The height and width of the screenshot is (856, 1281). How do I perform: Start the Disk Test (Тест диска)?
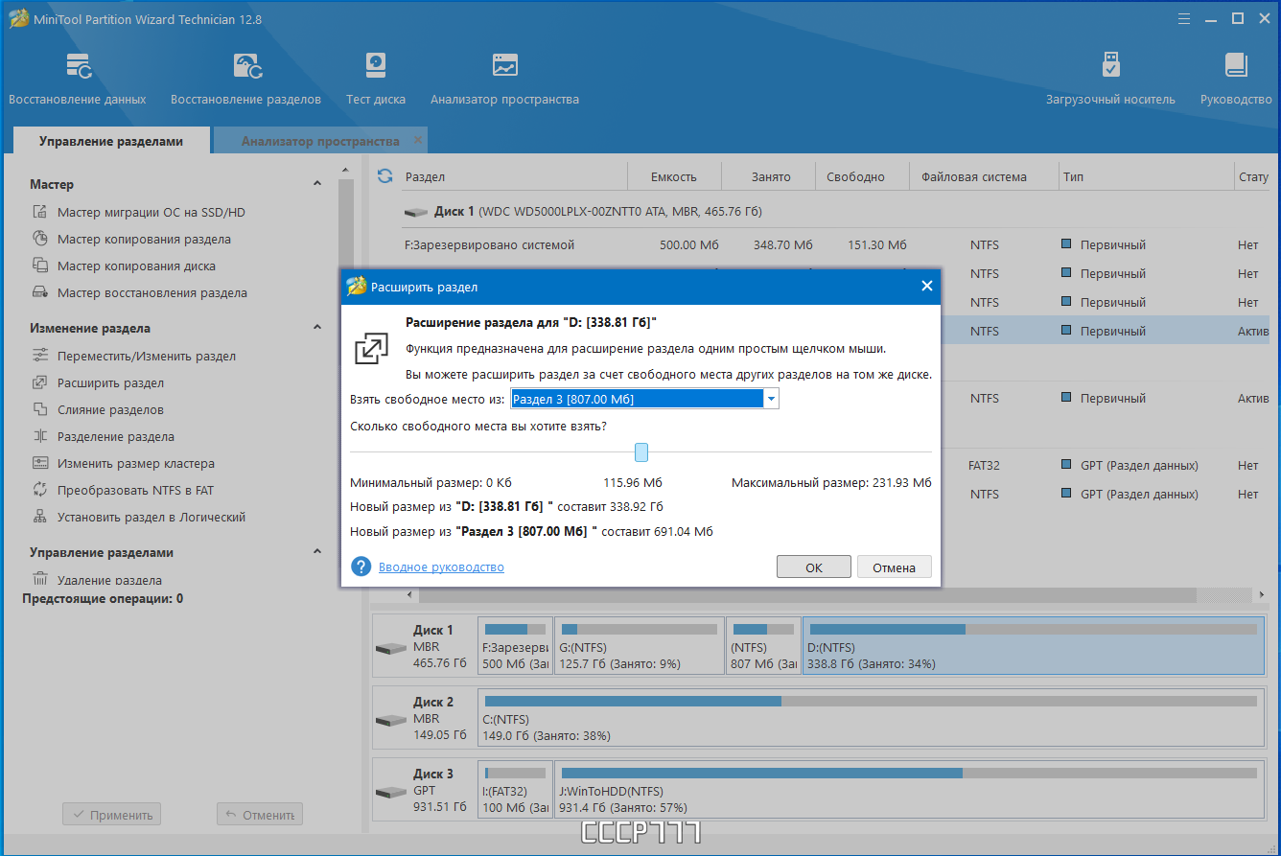[x=376, y=79]
